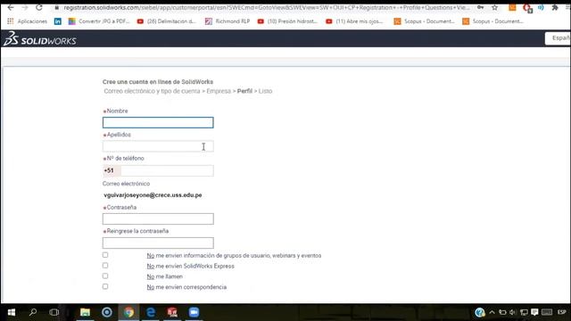Open Windows taskbar search

coord(33,312)
